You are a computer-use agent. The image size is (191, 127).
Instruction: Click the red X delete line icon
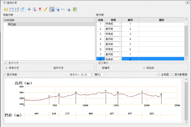(40, 9)
